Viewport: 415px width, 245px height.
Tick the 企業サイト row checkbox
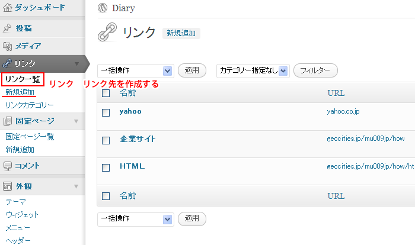106,140
